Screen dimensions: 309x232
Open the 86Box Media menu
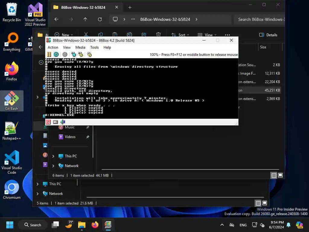click(x=80, y=47)
